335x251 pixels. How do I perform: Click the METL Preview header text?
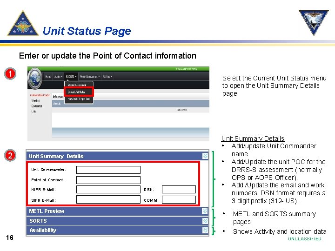(47, 211)
